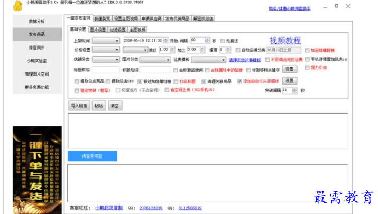Open the first QQ number link
This screenshot has width=378, height=214.
coord(151,208)
